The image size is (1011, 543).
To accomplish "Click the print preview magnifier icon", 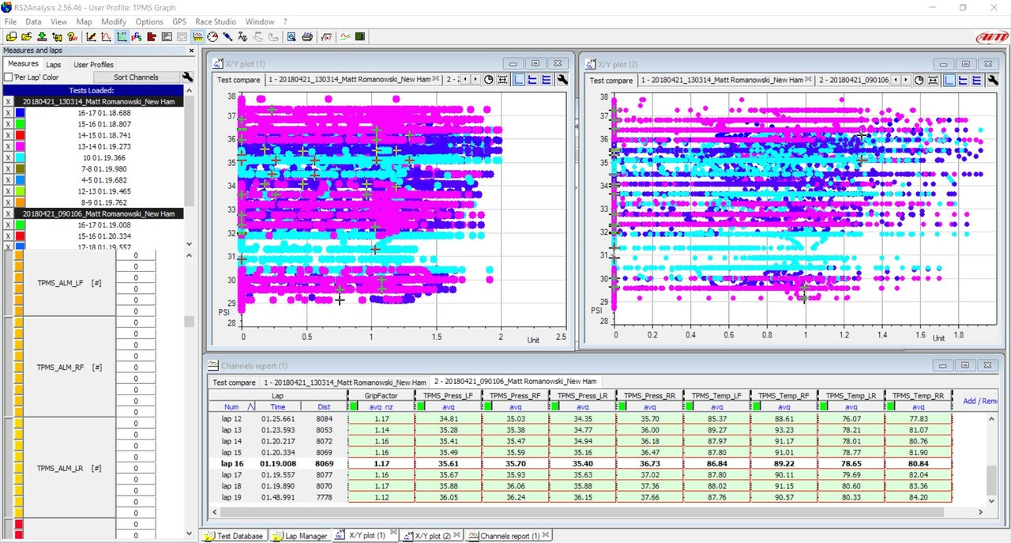I will coord(291,37).
